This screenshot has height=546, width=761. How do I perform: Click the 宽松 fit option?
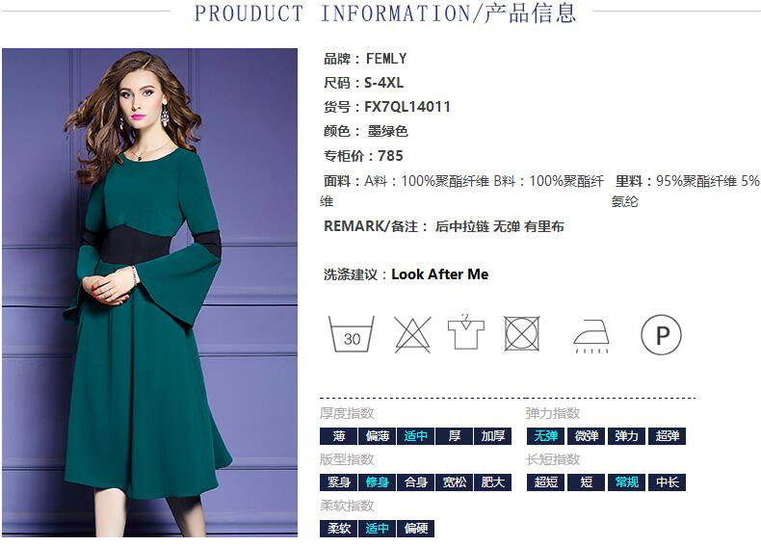[455, 481]
